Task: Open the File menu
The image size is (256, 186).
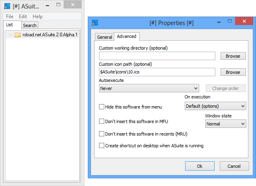Action: (10, 17)
